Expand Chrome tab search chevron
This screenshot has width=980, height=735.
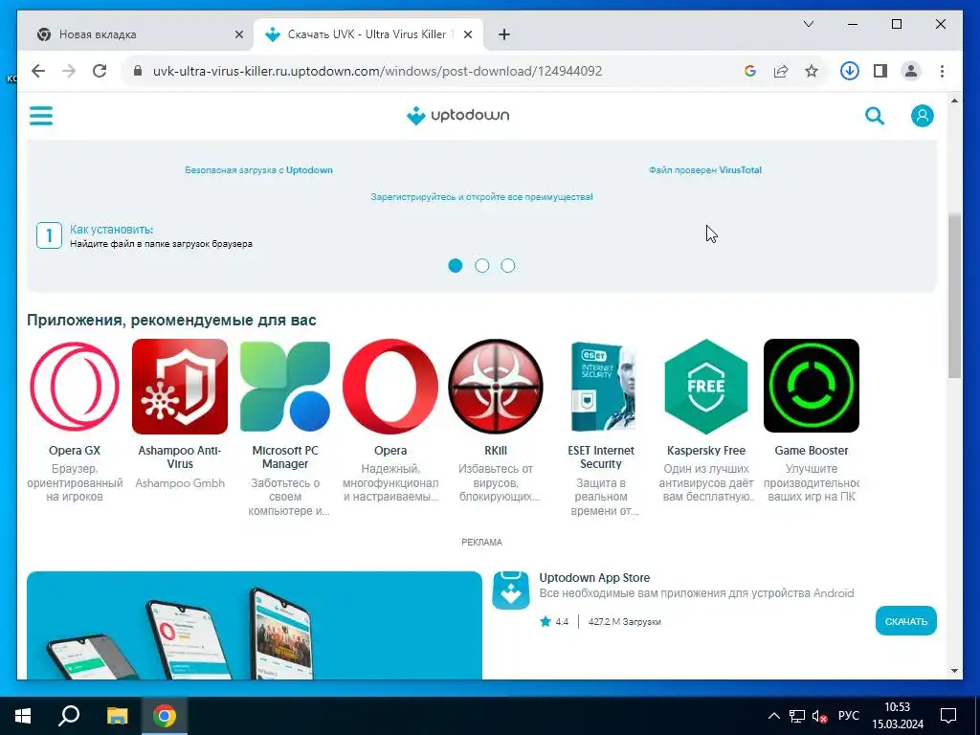(808, 24)
